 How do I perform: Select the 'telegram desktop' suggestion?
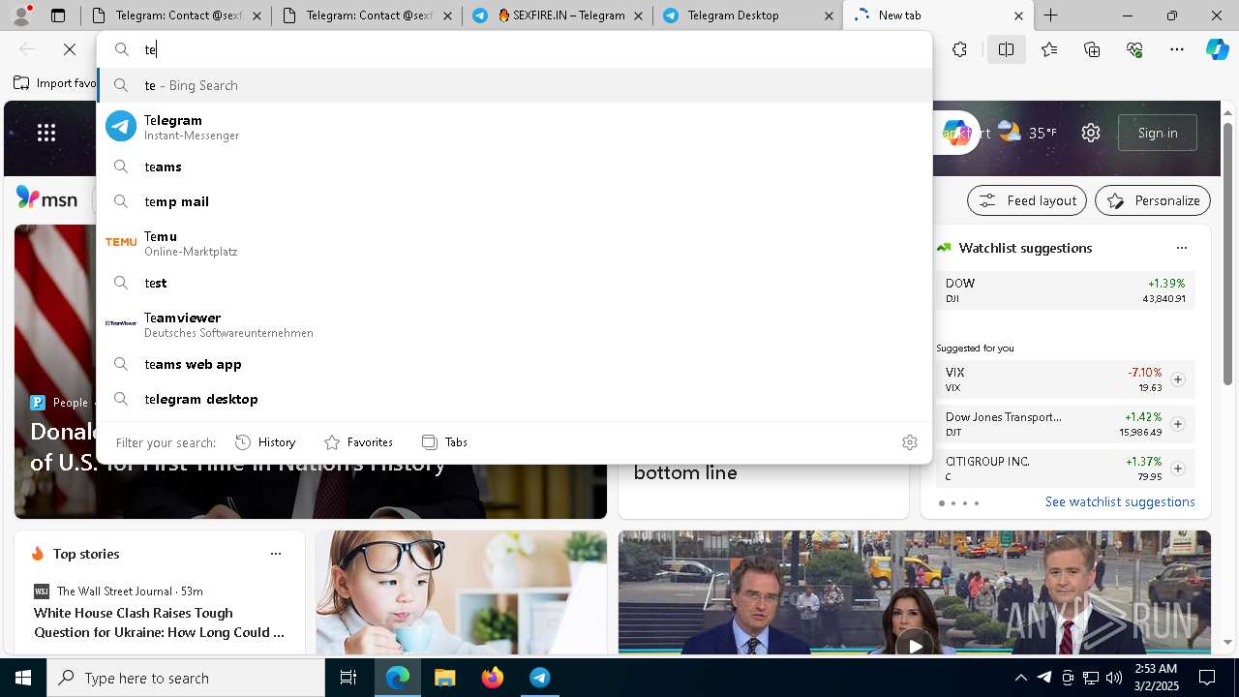pos(515,399)
